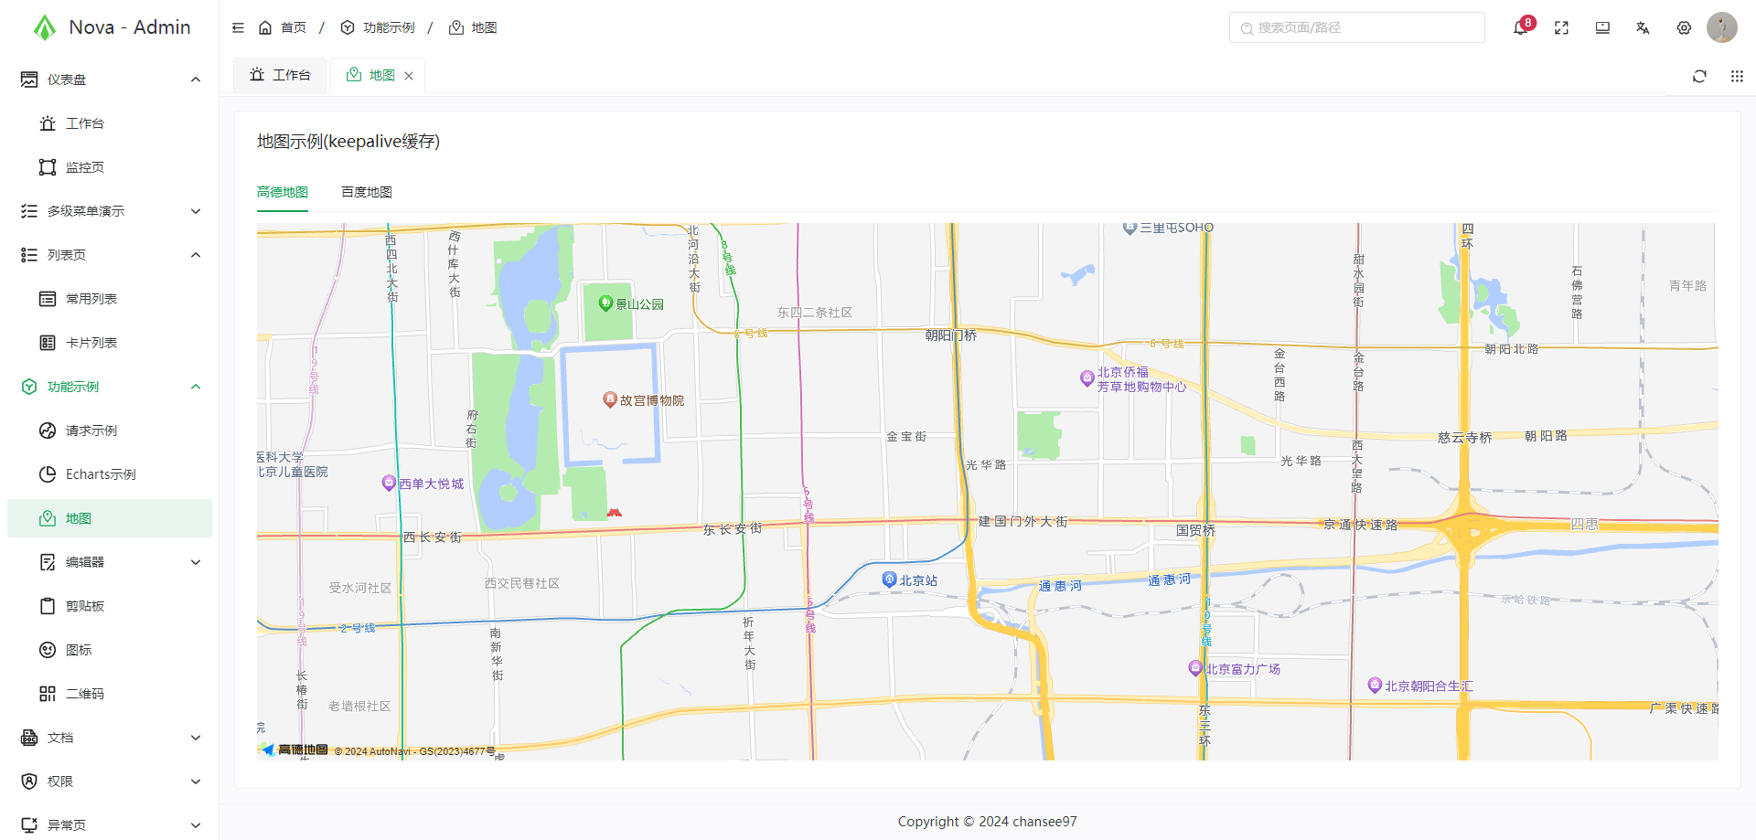The image size is (1756, 840).
Task: Open 常用列表 in the sidebar
Action: tap(110, 299)
